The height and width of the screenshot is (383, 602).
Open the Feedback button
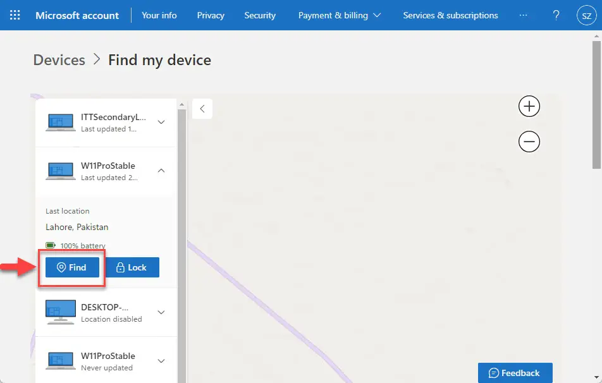515,373
